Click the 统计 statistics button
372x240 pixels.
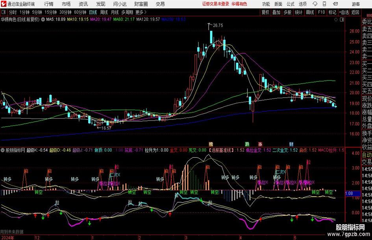tap(298, 12)
